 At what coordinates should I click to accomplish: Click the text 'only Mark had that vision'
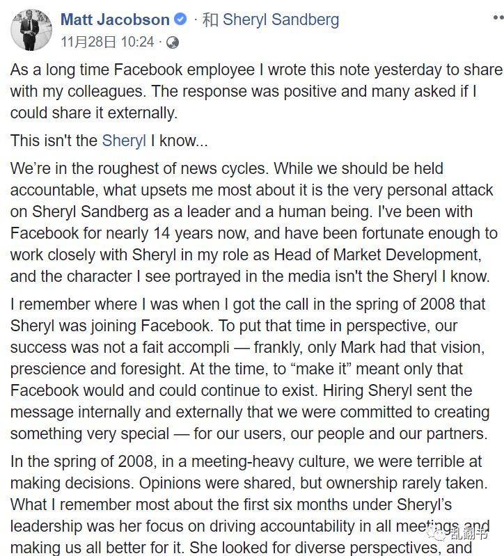click(394, 347)
